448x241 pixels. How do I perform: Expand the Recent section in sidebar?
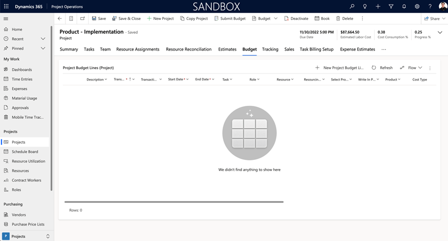click(43, 39)
